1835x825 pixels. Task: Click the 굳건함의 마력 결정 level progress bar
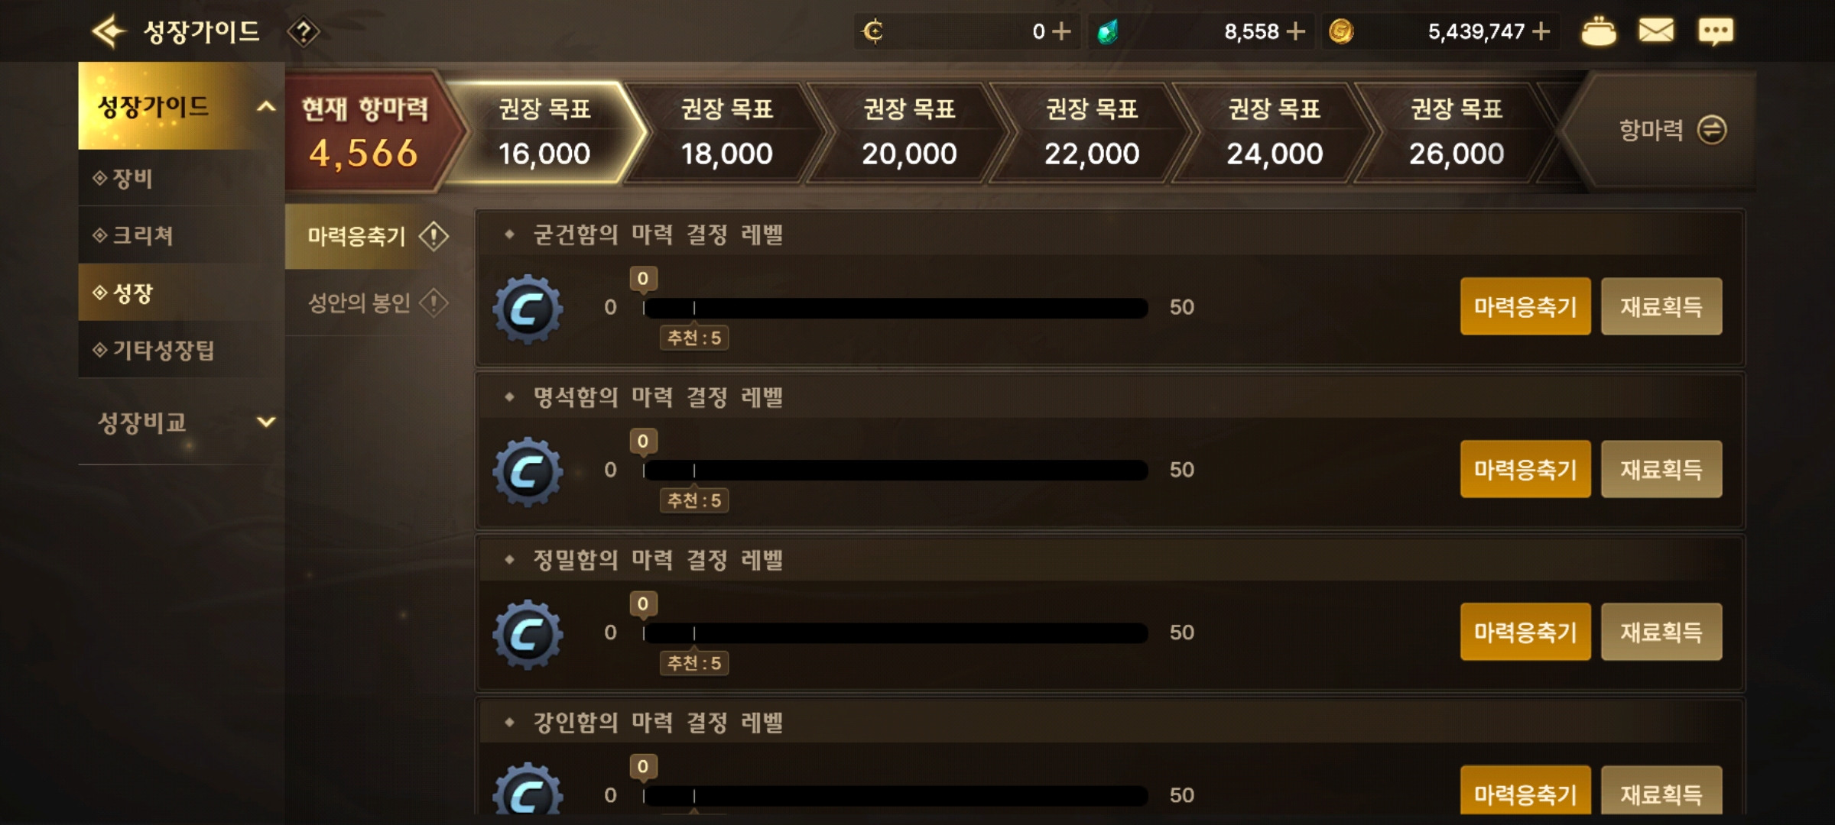click(x=895, y=308)
